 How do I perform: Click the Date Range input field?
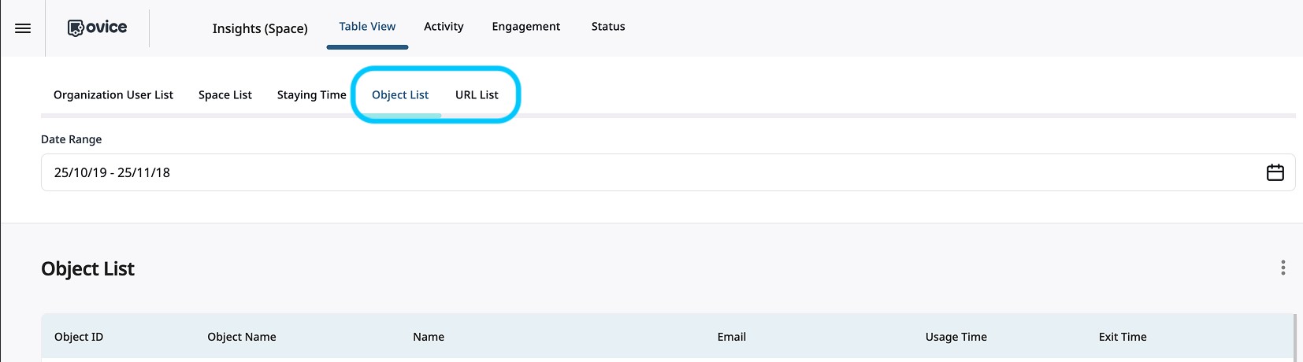pos(630,172)
